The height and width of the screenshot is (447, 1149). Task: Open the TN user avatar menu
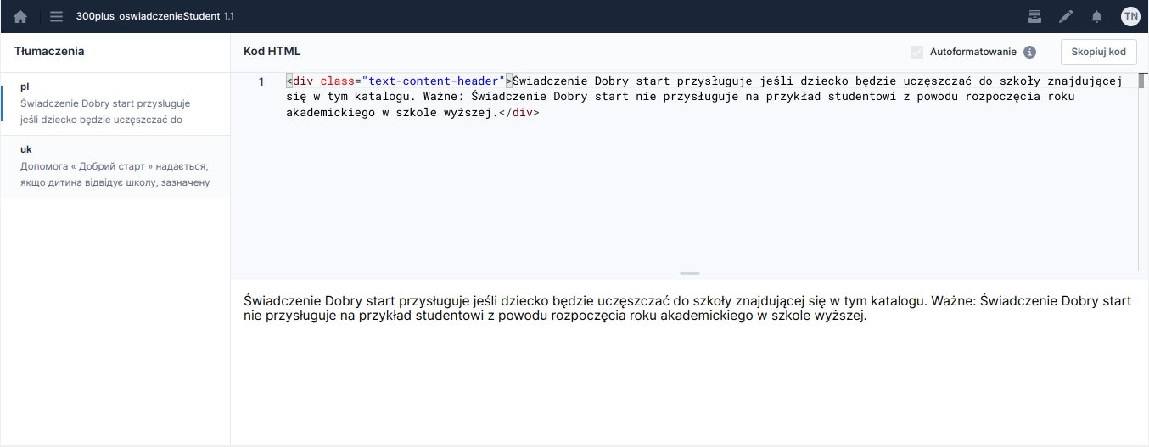pyautogui.click(x=1130, y=16)
